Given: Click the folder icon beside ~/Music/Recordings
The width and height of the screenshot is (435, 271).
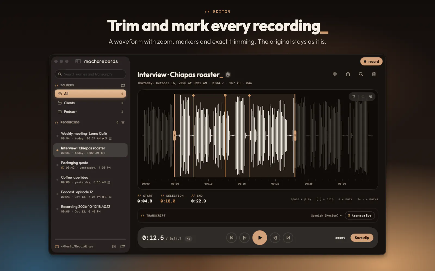Looking at the screenshot, I should 57,246.
